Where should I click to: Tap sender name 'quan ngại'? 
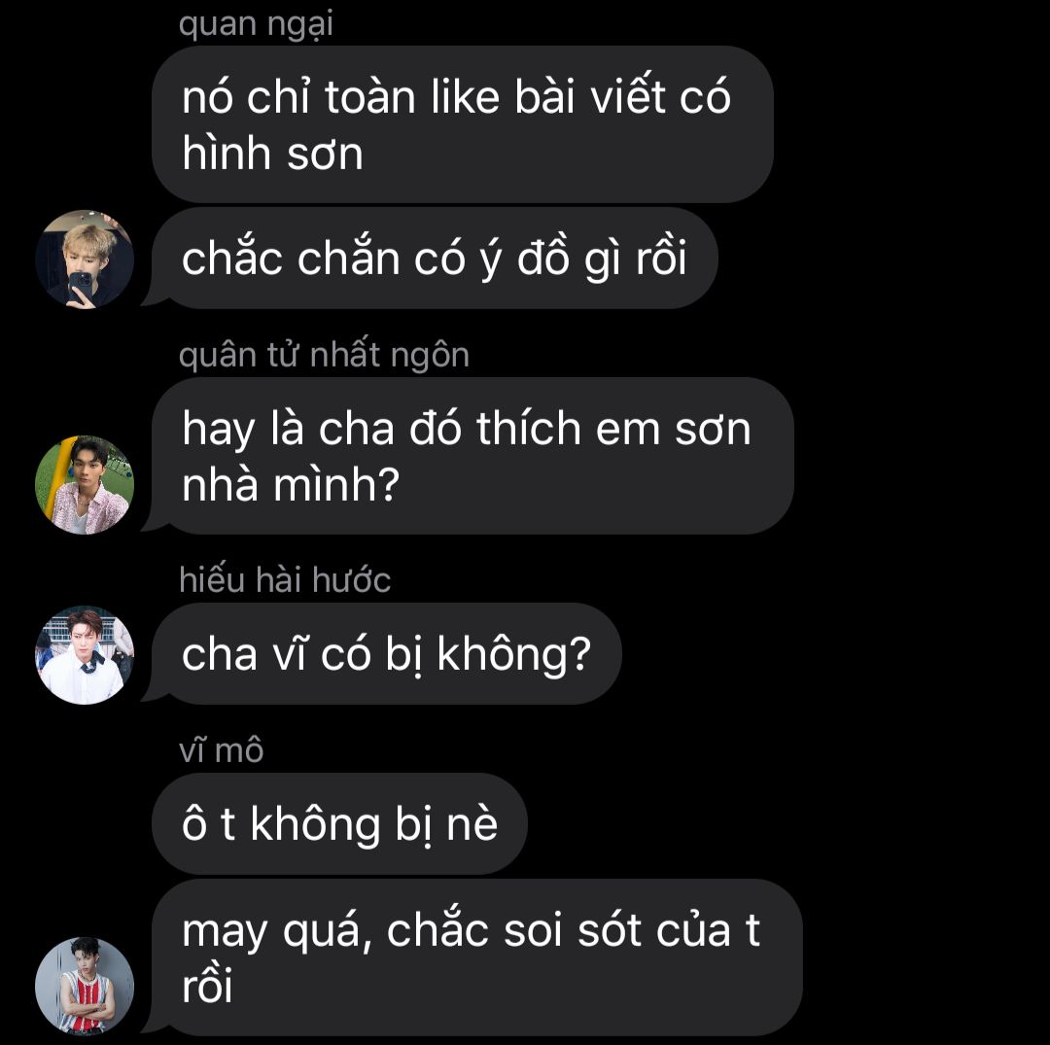[256, 24]
